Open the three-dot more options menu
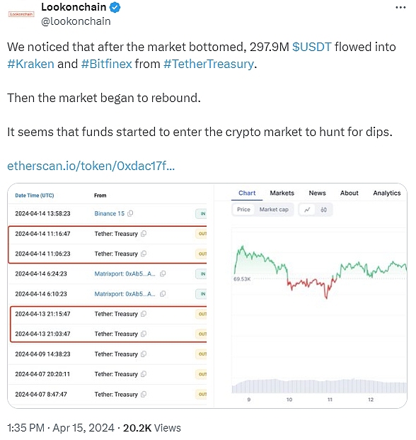The height and width of the screenshot is (440, 416). click(x=400, y=8)
